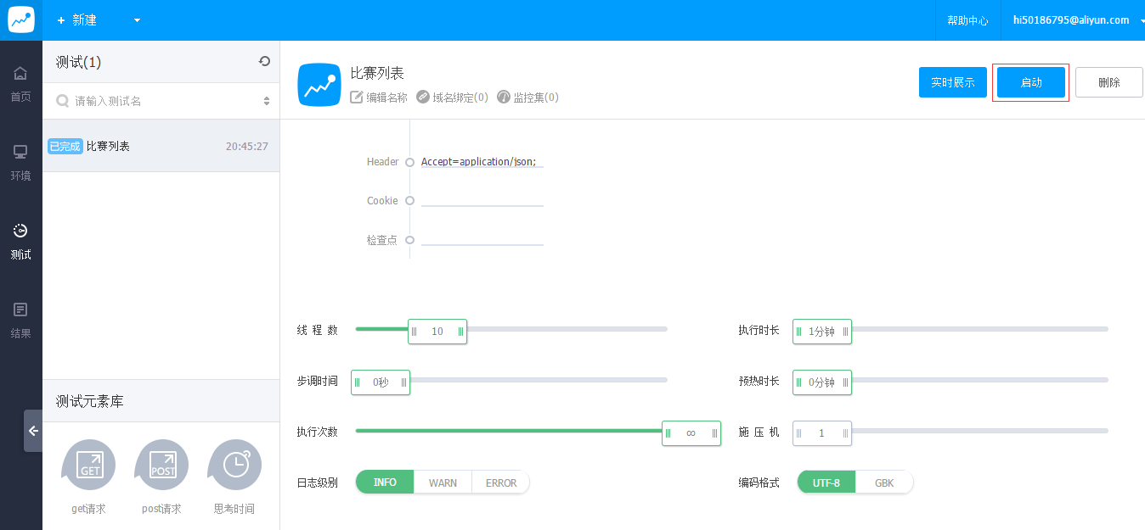
Task: Switch encoding format to GBK
Action: point(883,483)
